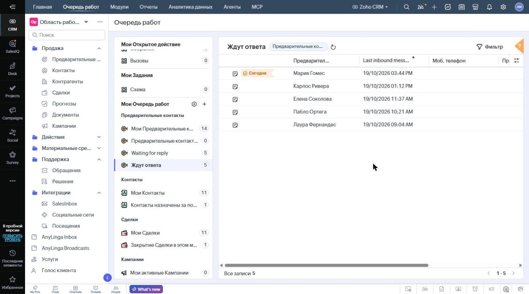529x294 pixels.
Task: Open Projects in the left app rail
Action: (12, 91)
